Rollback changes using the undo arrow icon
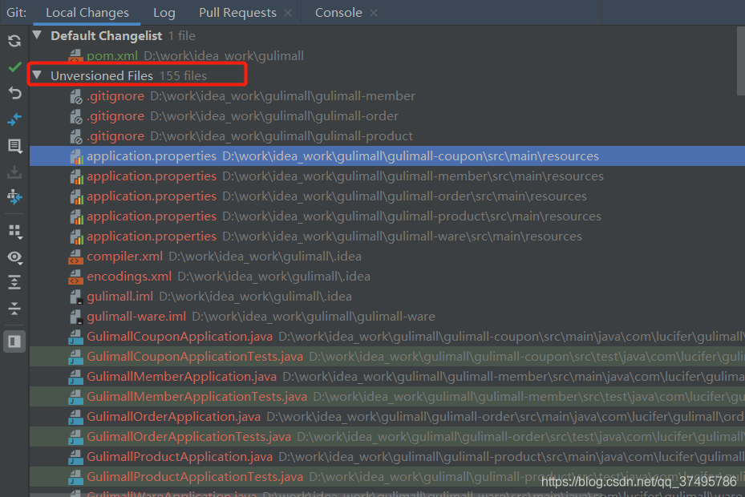 tap(14, 93)
